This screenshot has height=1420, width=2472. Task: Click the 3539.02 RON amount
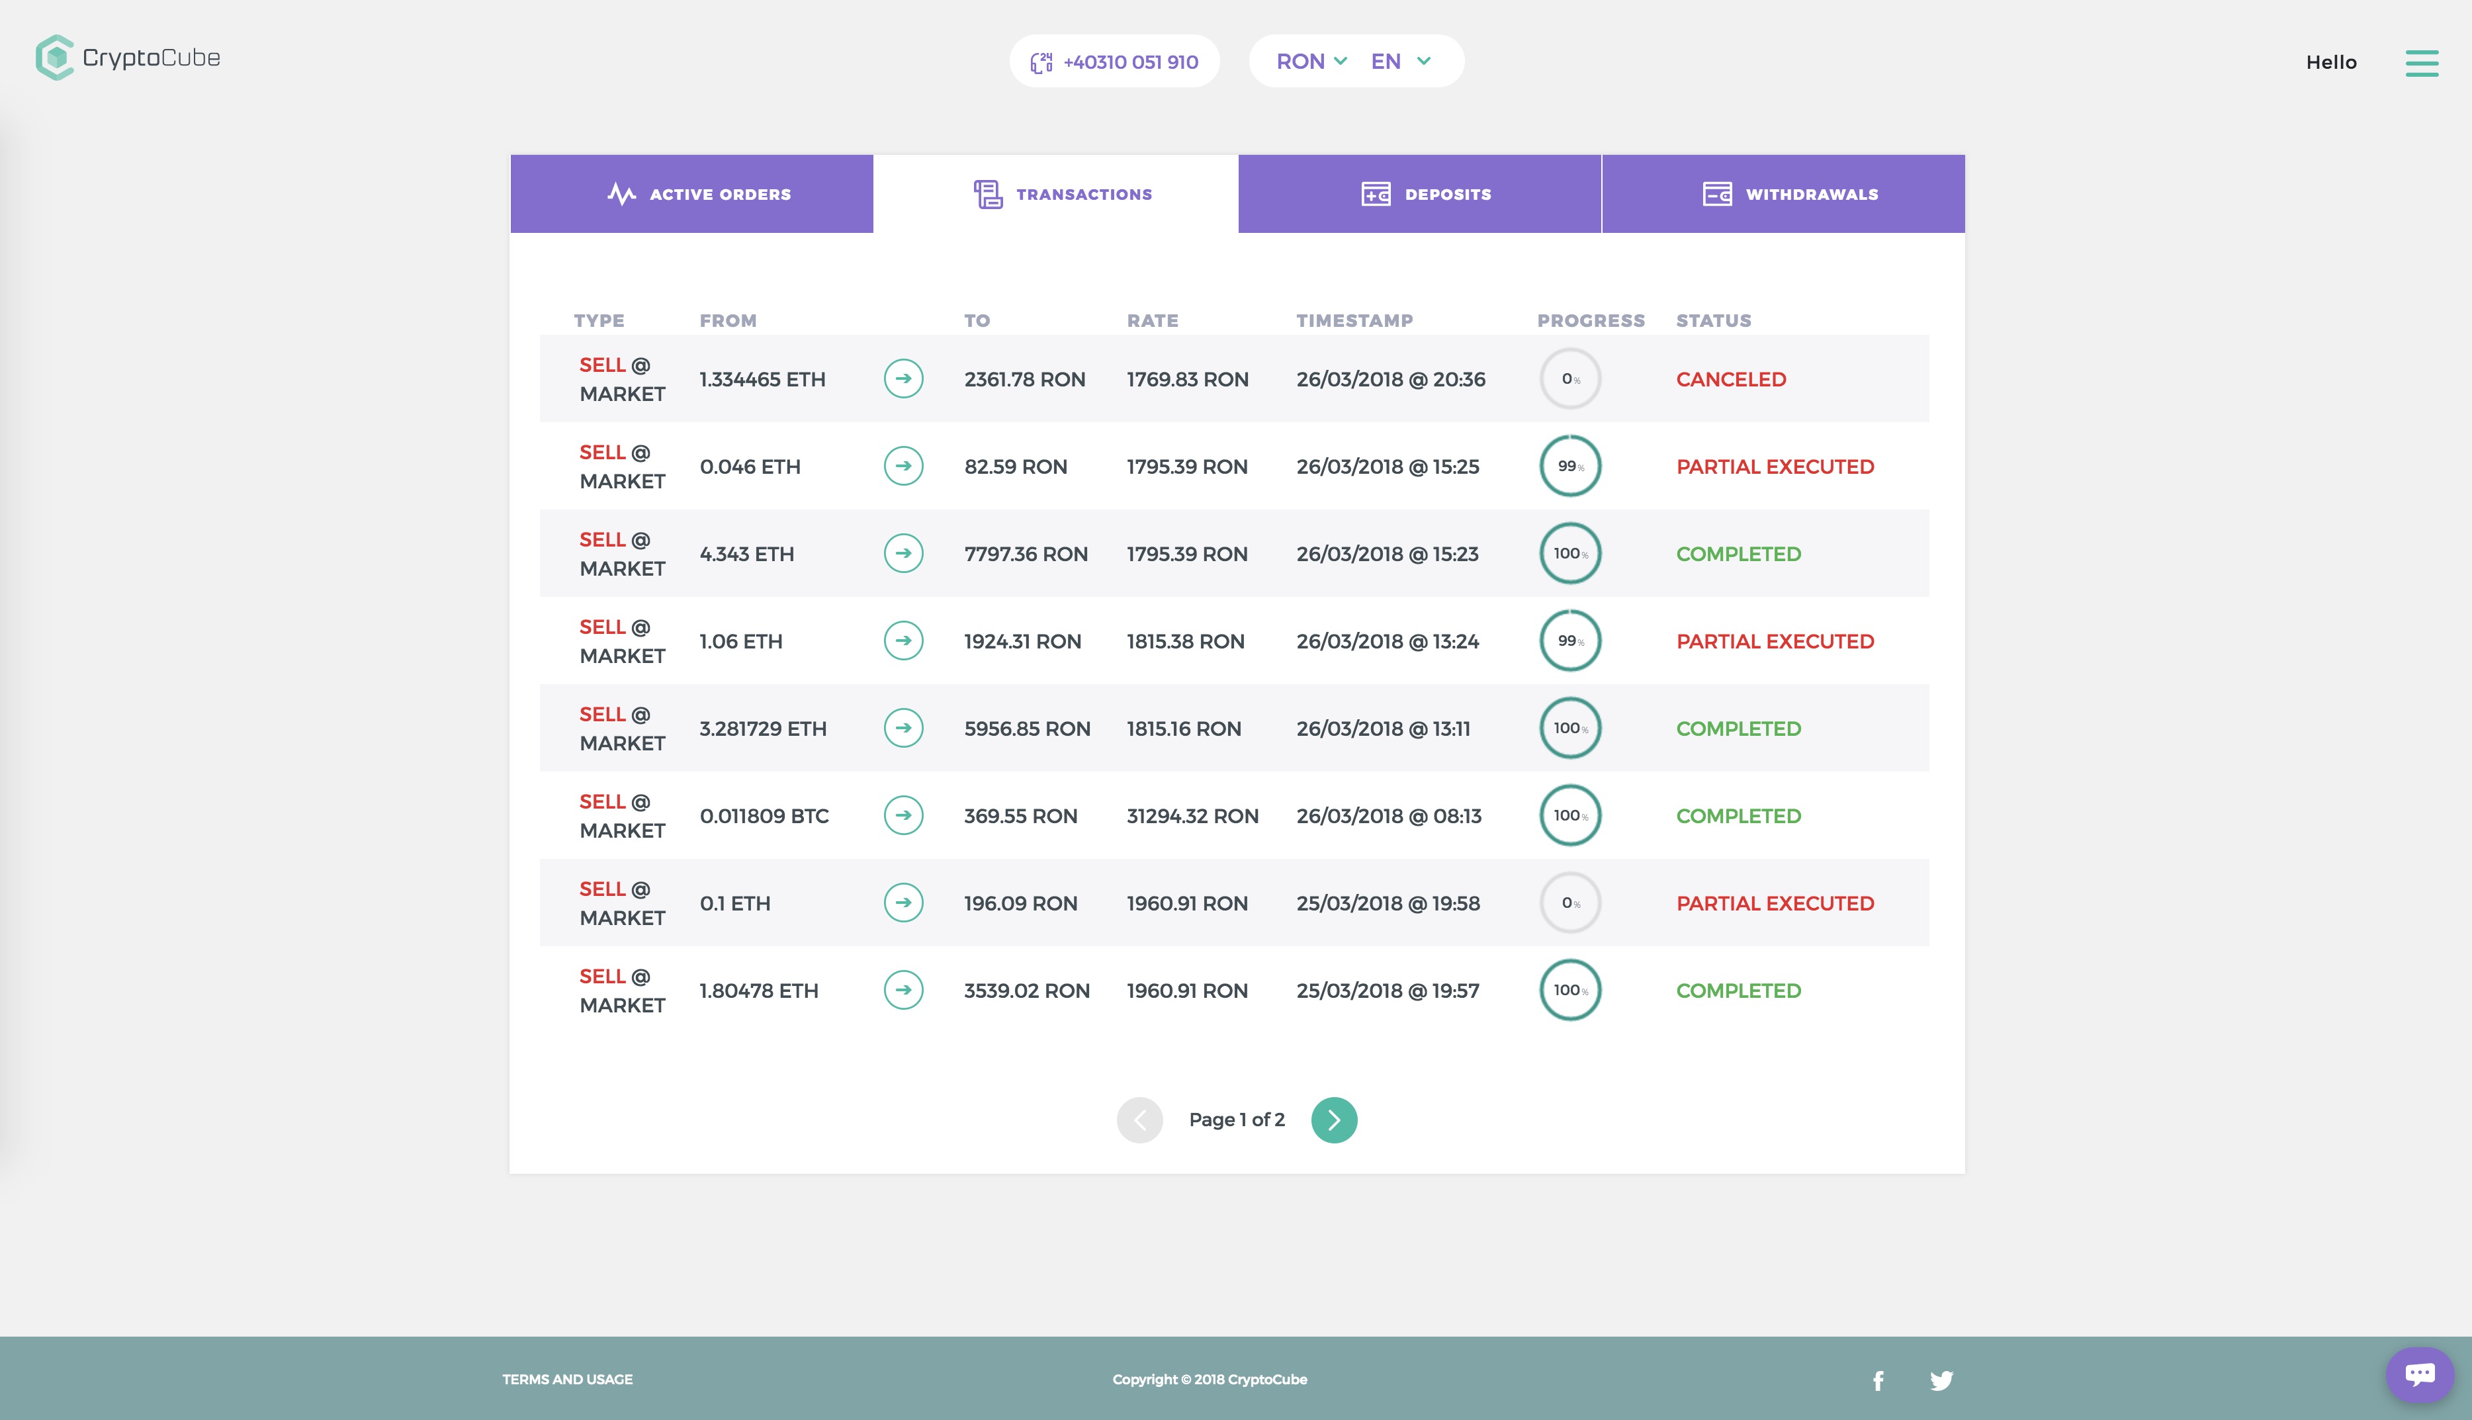(1026, 990)
